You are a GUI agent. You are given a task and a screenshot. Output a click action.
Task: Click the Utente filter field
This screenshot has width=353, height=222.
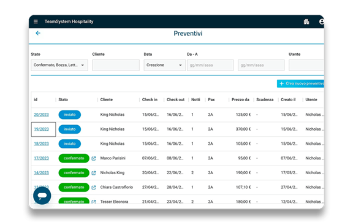pos(306,65)
